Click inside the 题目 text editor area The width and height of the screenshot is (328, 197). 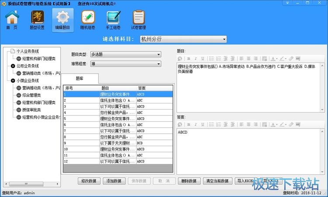pyautogui.click(x=248, y=87)
